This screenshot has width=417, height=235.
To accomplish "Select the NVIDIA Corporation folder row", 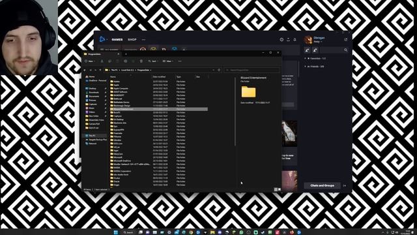I will (x=158, y=171).
